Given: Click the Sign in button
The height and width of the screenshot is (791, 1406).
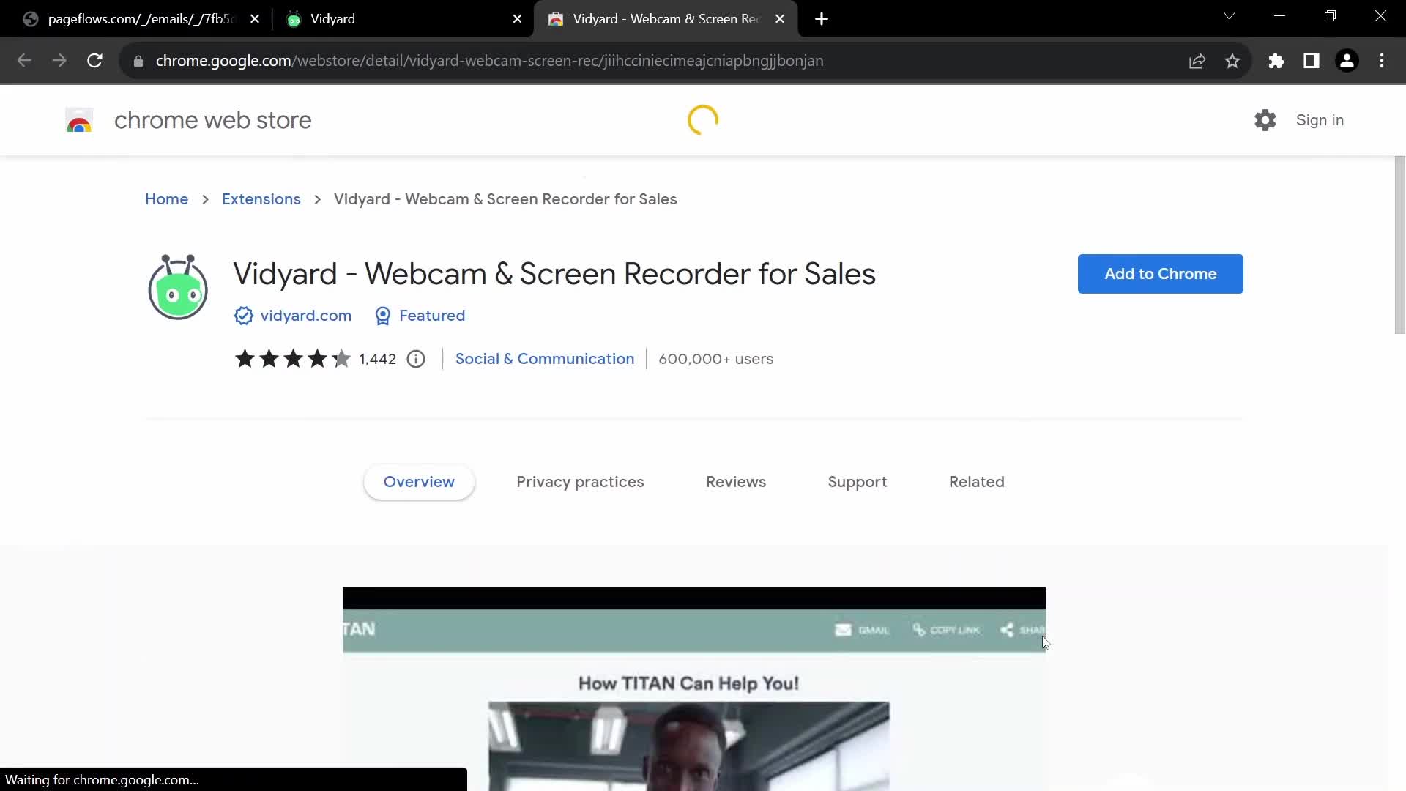Looking at the screenshot, I should [x=1320, y=120].
